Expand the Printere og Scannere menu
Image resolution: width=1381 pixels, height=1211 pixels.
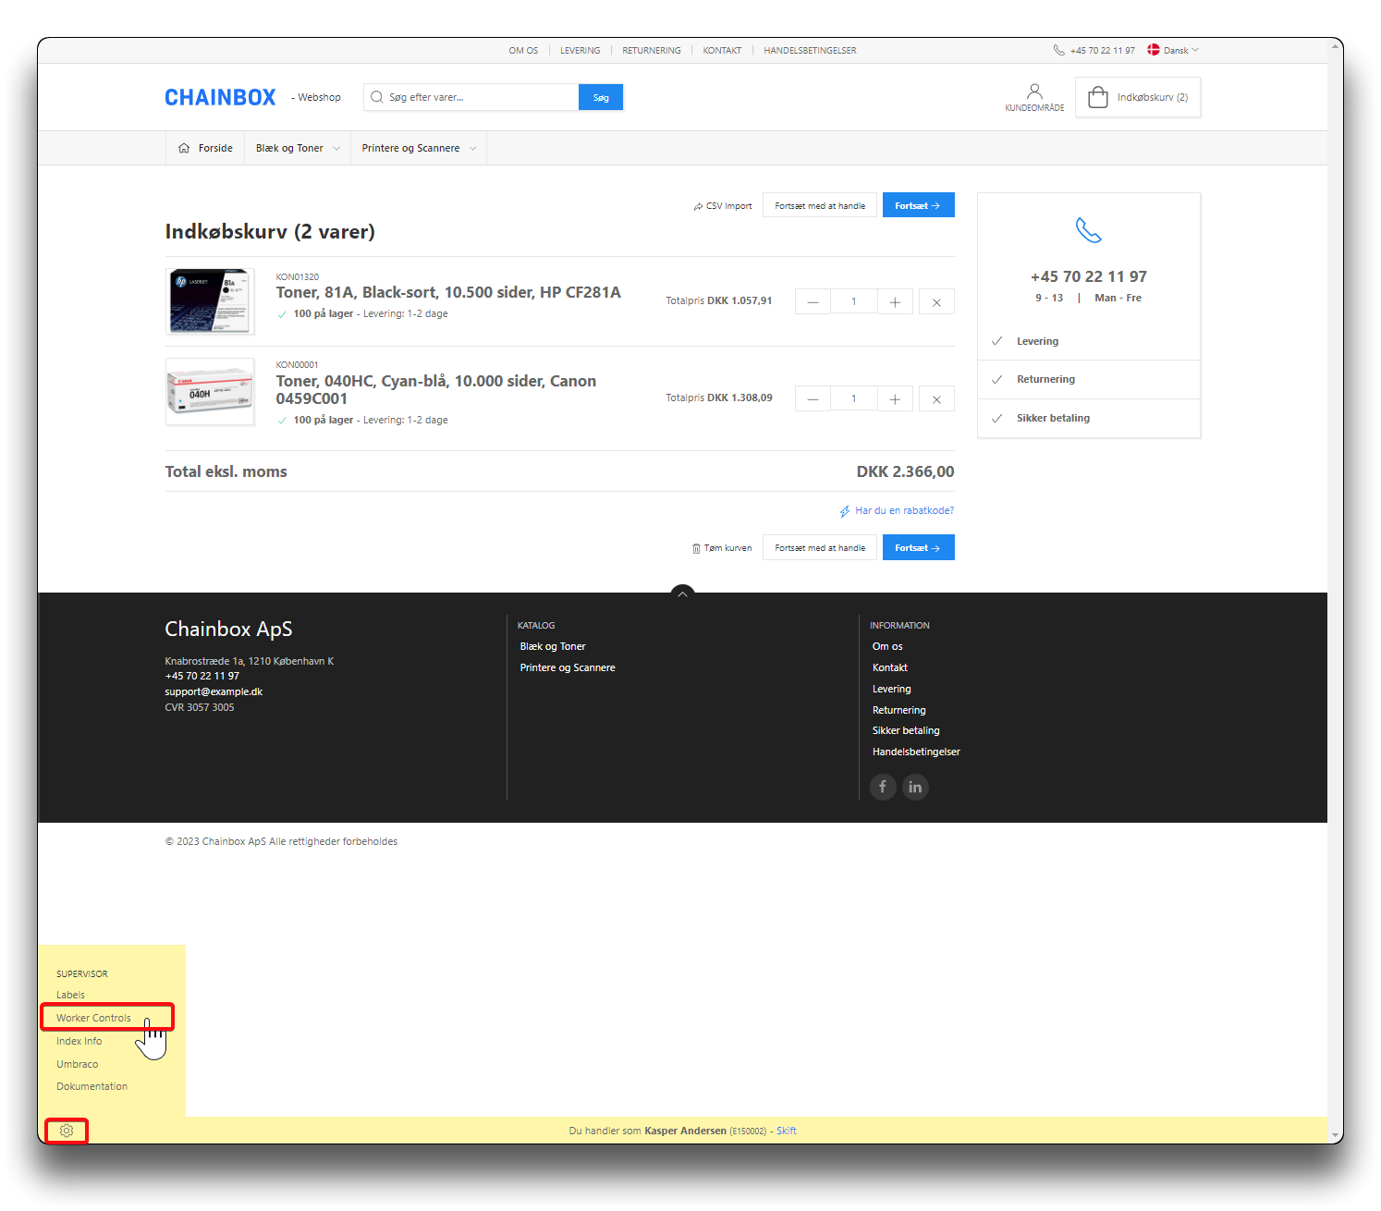[x=419, y=148]
